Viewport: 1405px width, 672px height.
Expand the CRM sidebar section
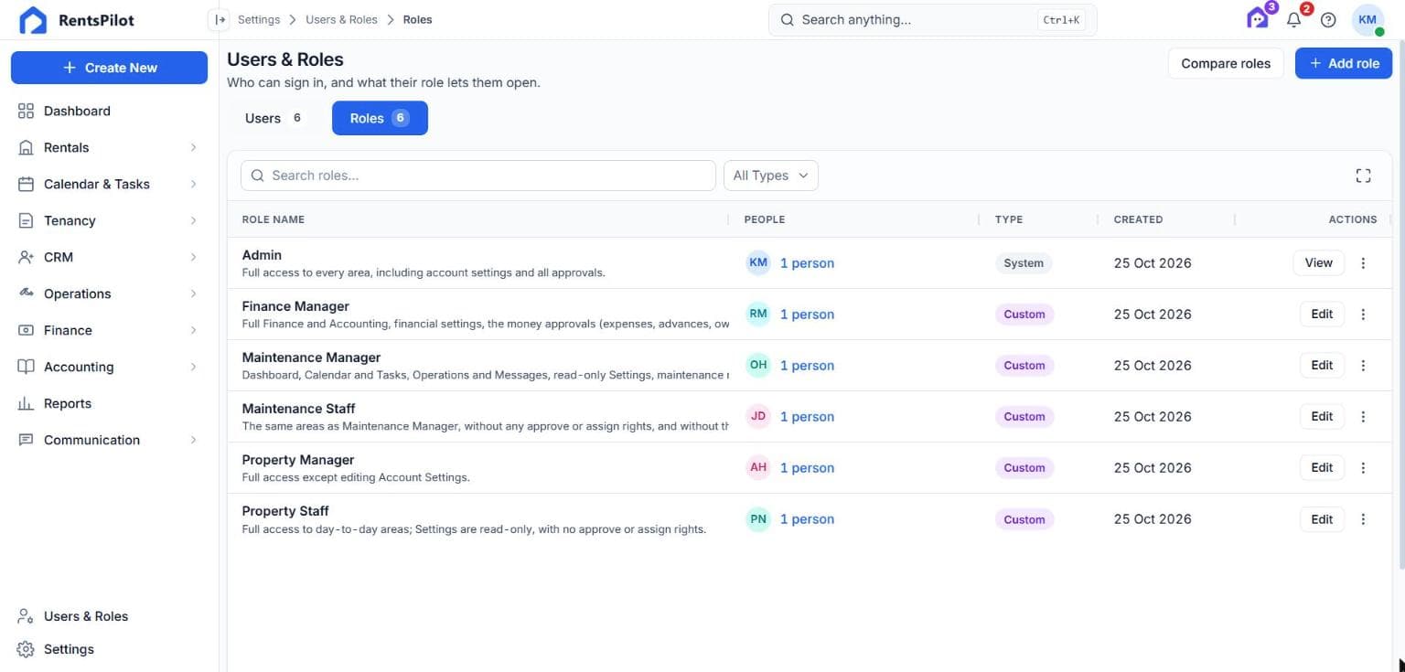[x=109, y=257]
